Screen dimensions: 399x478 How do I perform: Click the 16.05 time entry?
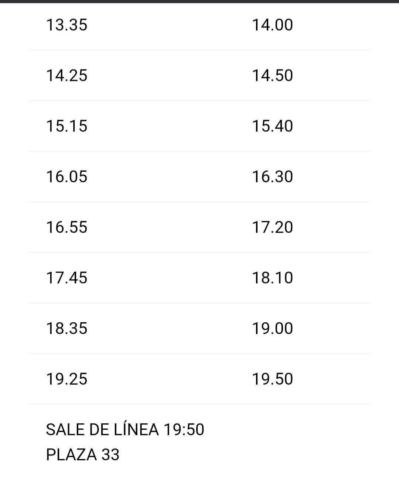click(x=66, y=177)
